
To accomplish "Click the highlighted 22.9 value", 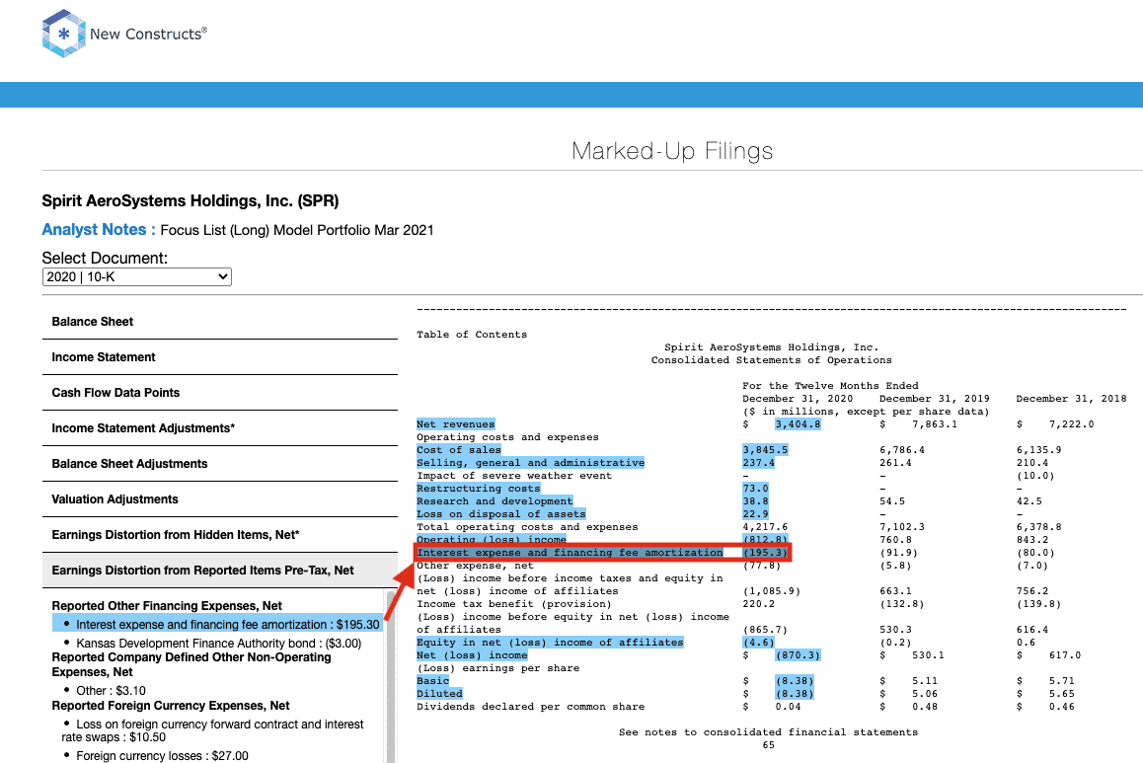I will pos(756,514).
